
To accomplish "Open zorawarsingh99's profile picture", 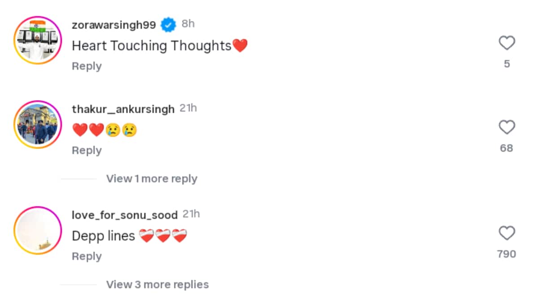I will click(x=38, y=40).
